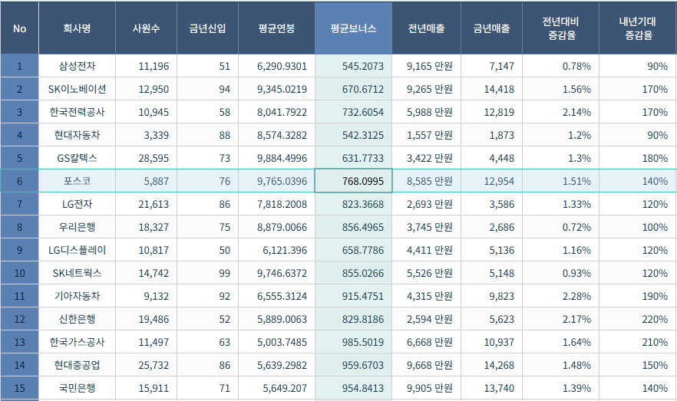The height and width of the screenshot is (401, 677).
Task: Click the 전년대비 증감율 column header
Action: 560,28
